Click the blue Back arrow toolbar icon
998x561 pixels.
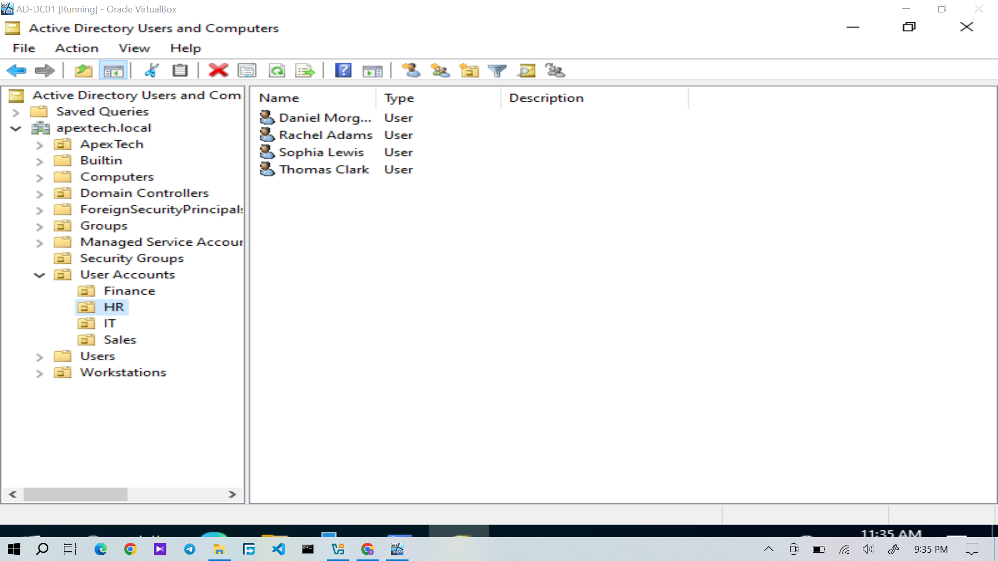click(16, 70)
